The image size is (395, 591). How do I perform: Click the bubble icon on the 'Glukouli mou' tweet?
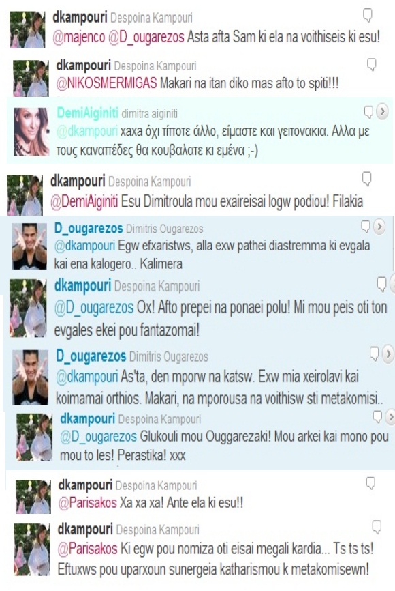[x=377, y=417]
